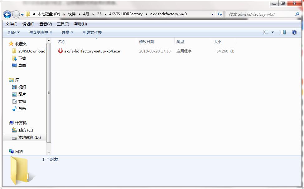The image size is (304, 189).
Task: Click the red AKVIS installer file icon
Action: point(60,51)
